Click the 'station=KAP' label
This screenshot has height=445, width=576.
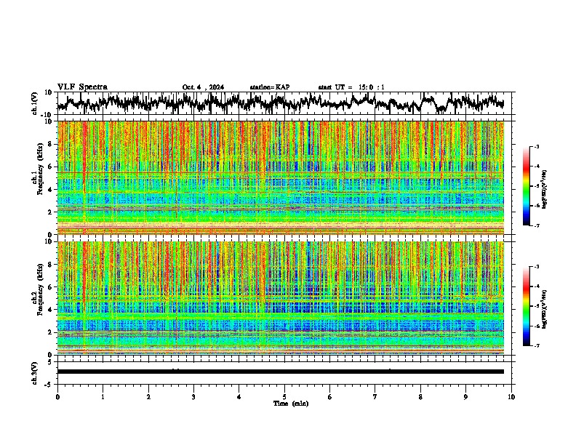tap(270, 87)
